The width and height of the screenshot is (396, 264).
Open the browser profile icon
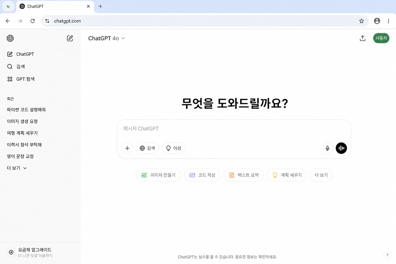[x=377, y=21]
